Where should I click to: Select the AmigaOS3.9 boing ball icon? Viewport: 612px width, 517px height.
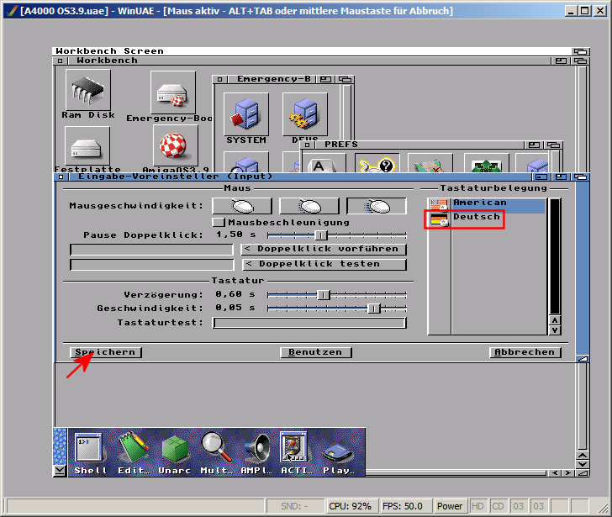point(175,145)
